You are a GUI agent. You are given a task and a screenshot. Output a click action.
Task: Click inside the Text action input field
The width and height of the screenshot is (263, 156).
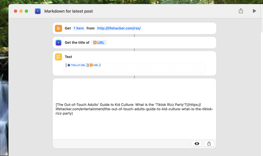pyautogui.click(x=134, y=68)
